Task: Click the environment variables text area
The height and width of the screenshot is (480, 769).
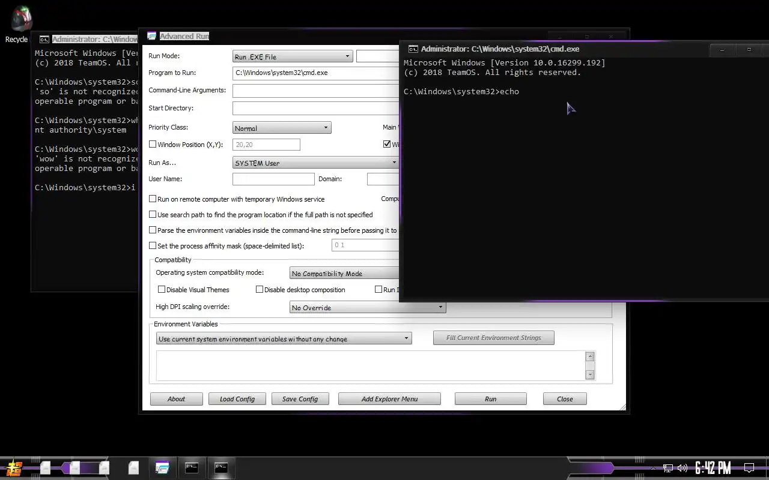Action: [371, 365]
